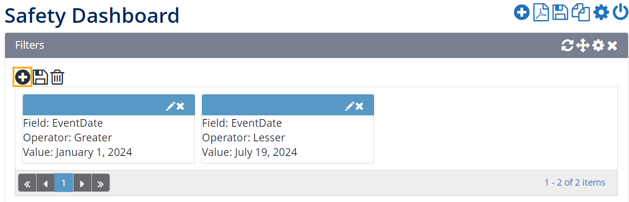Image resolution: width=629 pixels, height=202 pixels.
Task: Remove the EventDate Lesser filter
Action: 360,106
